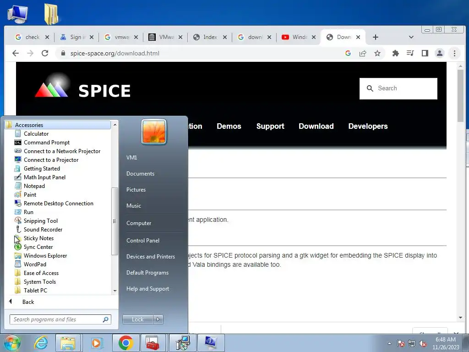Open Connect to a Network Projector
The height and width of the screenshot is (352, 469).
pos(62,151)
